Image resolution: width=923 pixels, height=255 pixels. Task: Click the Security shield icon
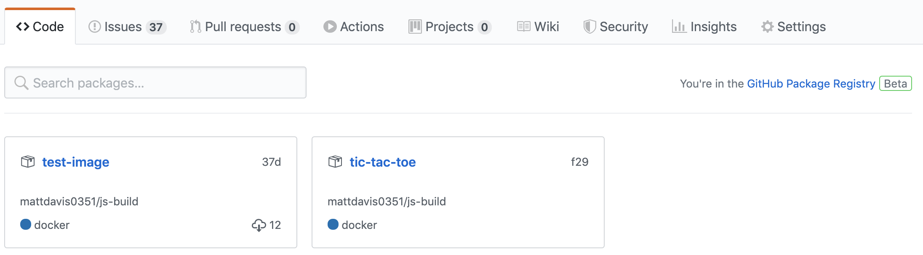click(x=589, y=27)
